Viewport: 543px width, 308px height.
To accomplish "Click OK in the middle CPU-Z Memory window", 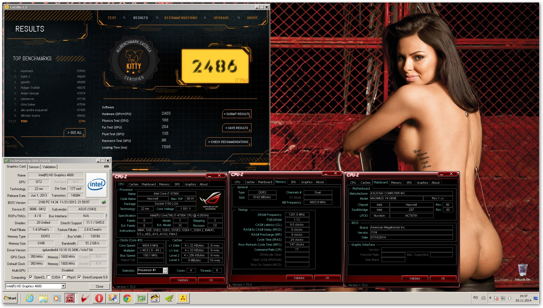I will click(x=327, y=278).
